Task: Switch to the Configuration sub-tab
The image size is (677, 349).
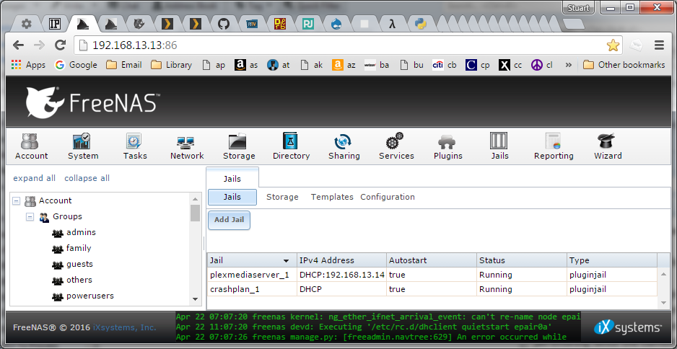Action: 388,197
